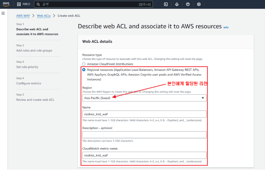The height and width of the screenshot is (171, 265).
Task: Open the Info link beside heading
Action: pyautogui.click(x=226, y=27)
